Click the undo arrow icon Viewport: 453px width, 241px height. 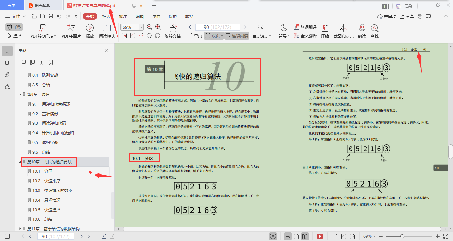59,16
